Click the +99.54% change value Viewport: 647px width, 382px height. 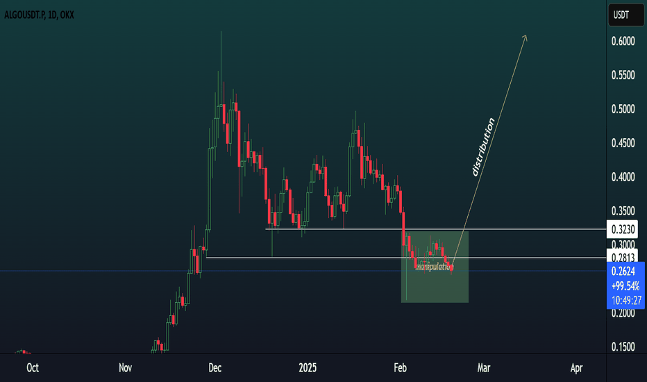pyautogui.click(x=625, y=285)
